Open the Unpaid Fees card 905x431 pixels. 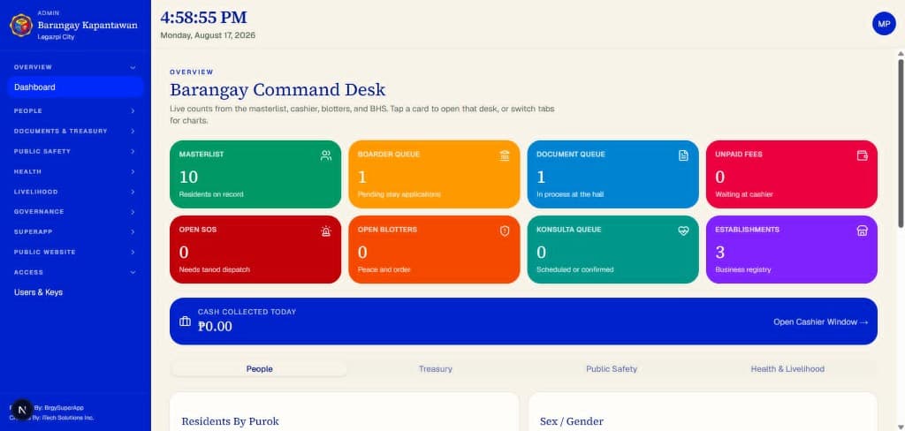tap(791, 174)
